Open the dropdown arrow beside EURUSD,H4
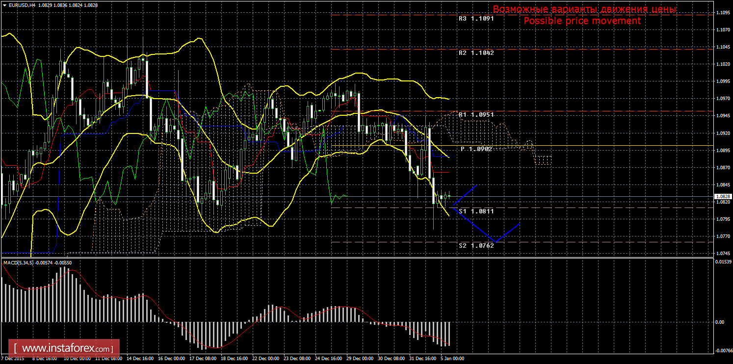 point(4,4)
